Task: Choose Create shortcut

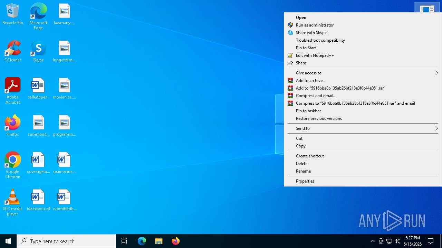Action: 363,156
